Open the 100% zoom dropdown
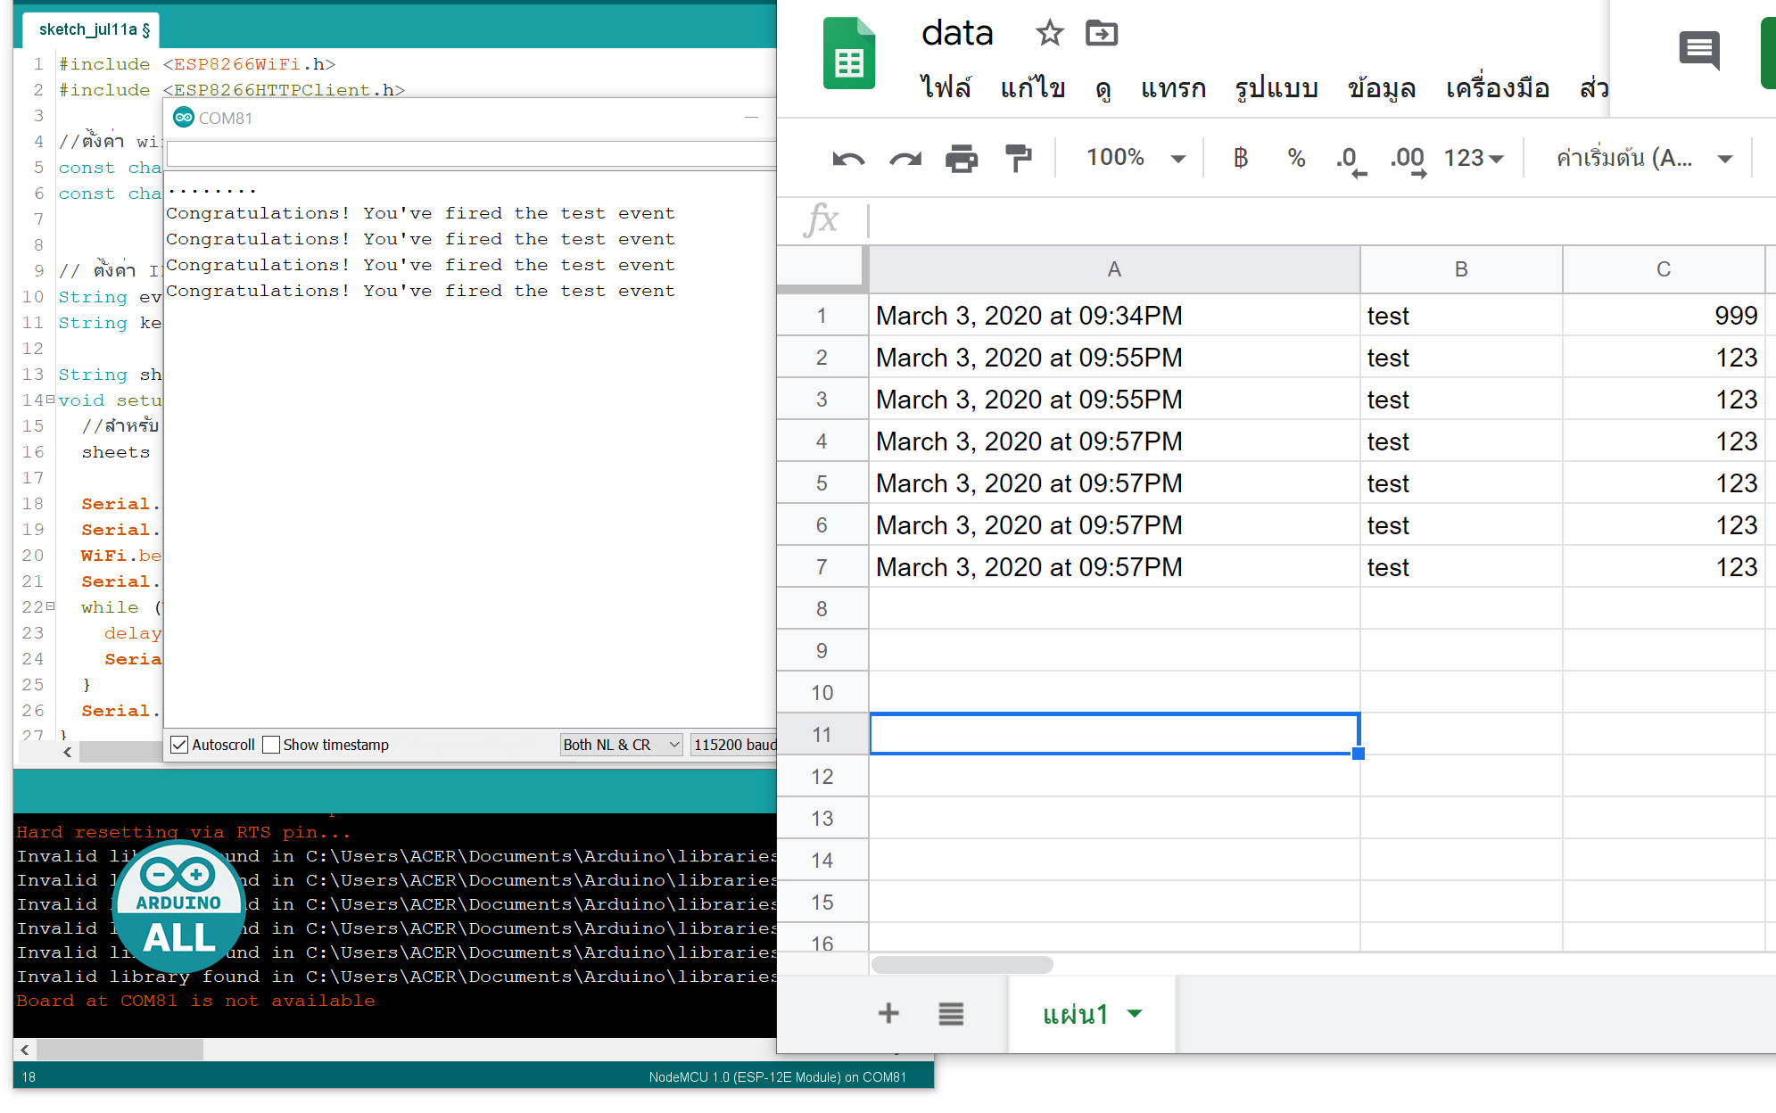 pos(1136,158)
